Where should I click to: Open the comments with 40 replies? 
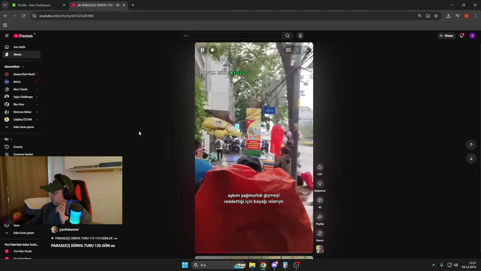[320, 200]
